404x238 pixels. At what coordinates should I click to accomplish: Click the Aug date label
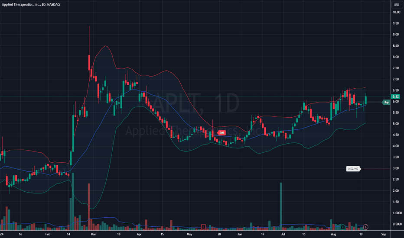click(333, 234)
